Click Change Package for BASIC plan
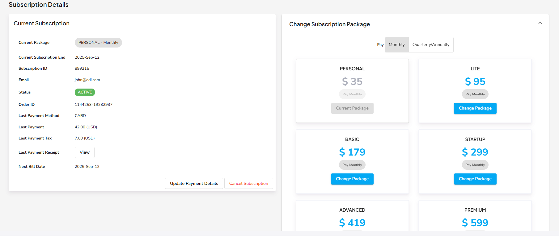559x237 pixels. [352, 179]
